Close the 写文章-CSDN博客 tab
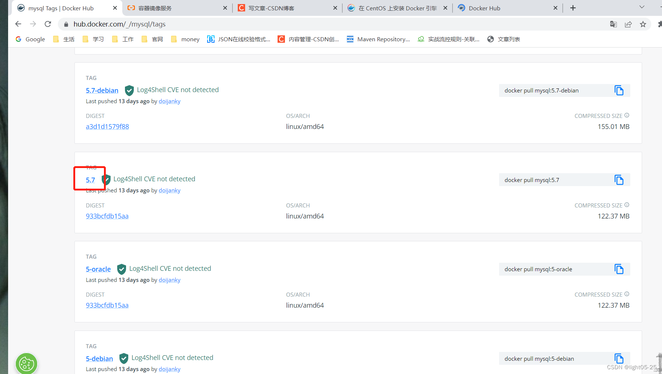 click(x=335, y=8)
